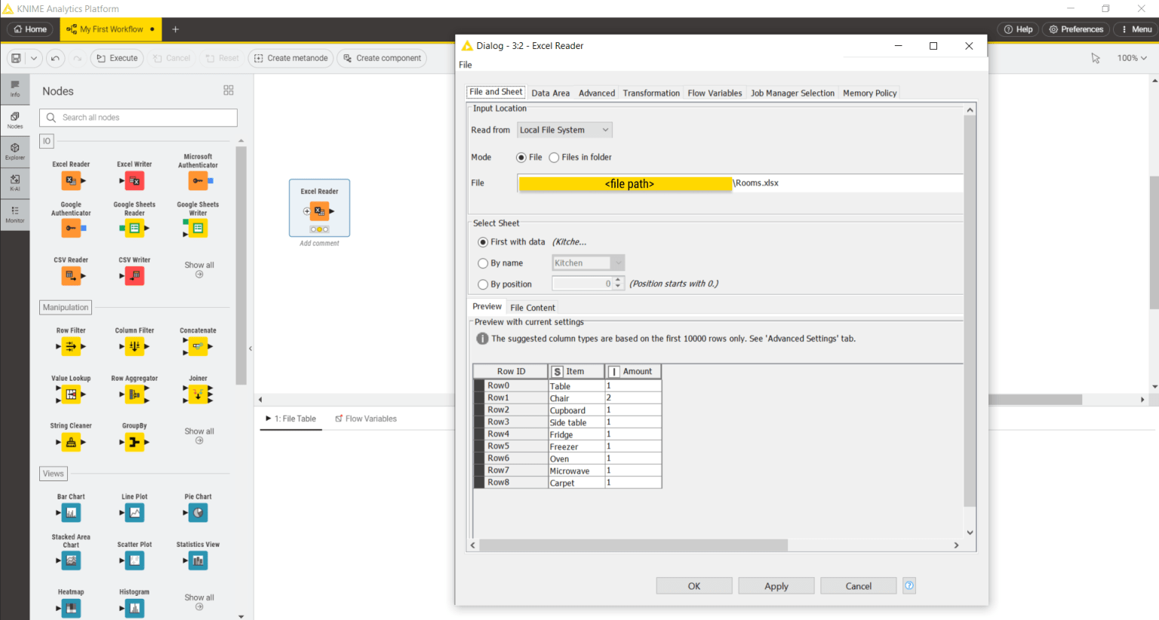Confirm the dialog with OK
This screenshot has width=1159, height=620.
694,586
